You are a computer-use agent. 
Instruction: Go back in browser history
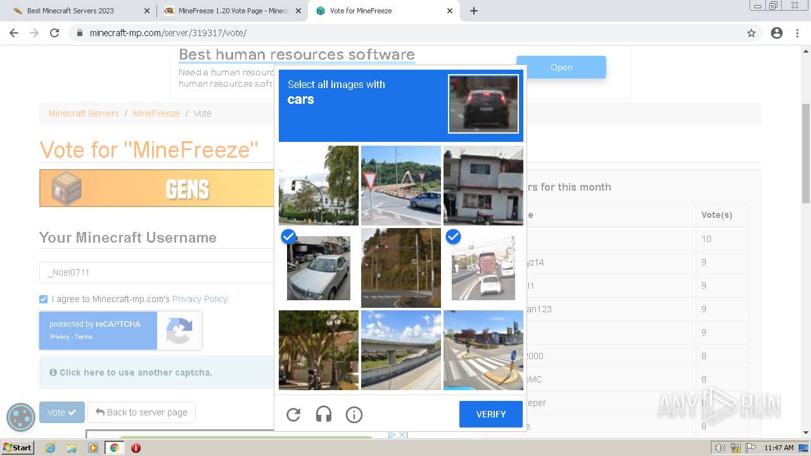pyautogui.click(x=14, y=33)
